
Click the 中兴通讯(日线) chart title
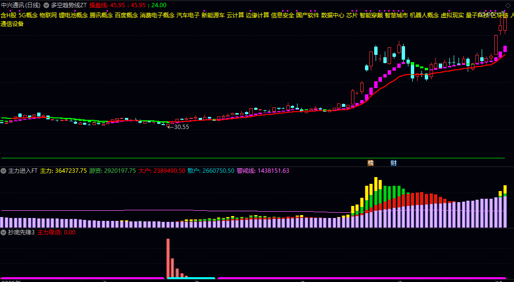pos(21,5)
